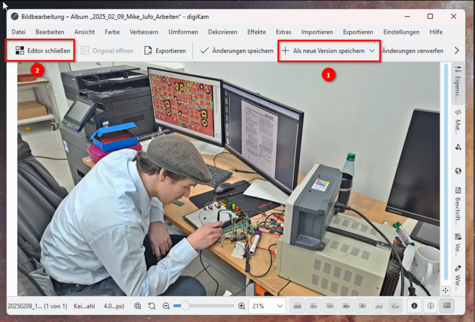Click the greyed Original öffnen button
The height and width of the screenshot is (322, 475).
pos(107,50)
